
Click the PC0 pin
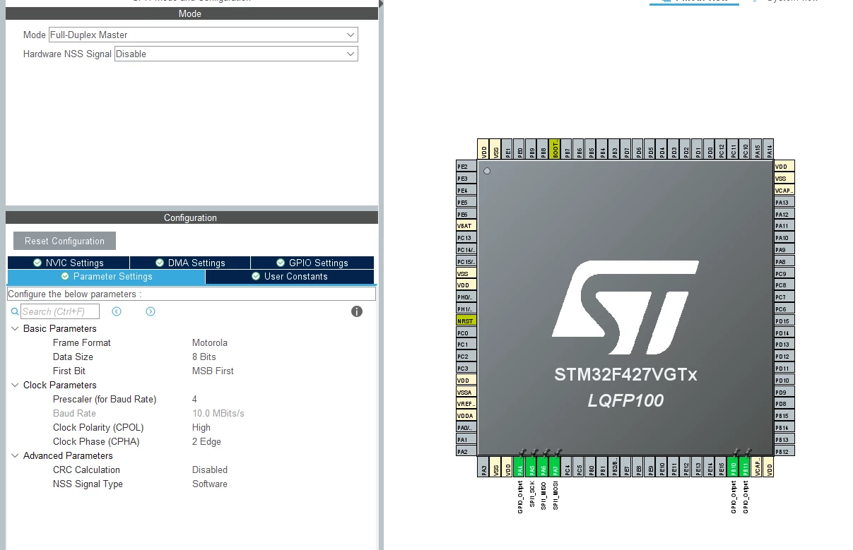tap(466, 333)
